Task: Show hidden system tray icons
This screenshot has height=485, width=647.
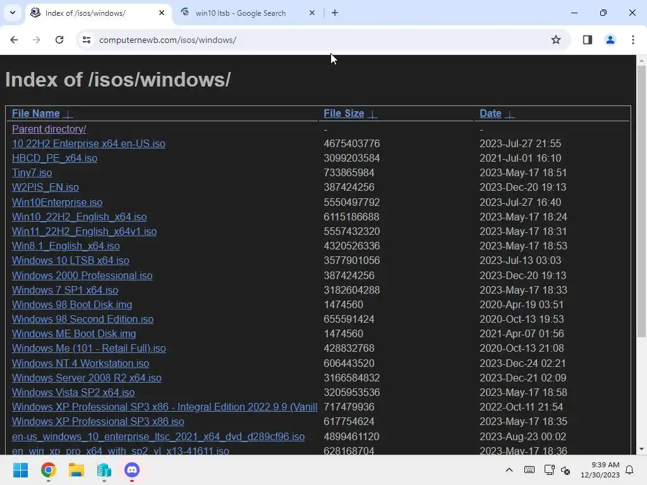Action: click(x=509, y=470)
